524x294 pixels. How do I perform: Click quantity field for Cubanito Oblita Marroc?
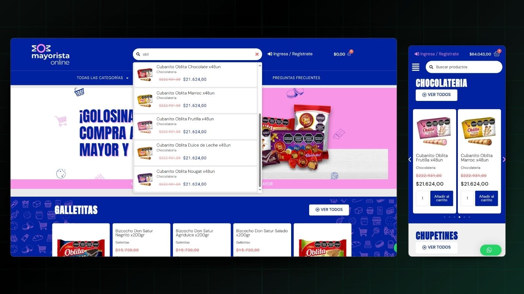(x=467, y=198)
